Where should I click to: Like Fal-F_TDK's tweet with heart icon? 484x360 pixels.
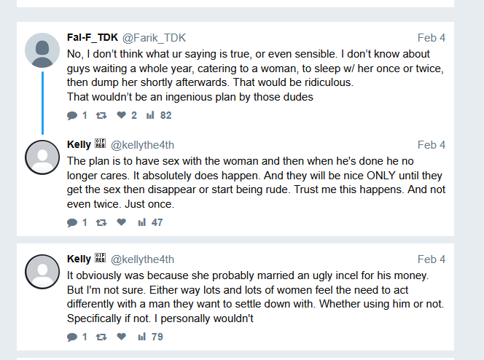pyautogui.click(x=122, y=115)
